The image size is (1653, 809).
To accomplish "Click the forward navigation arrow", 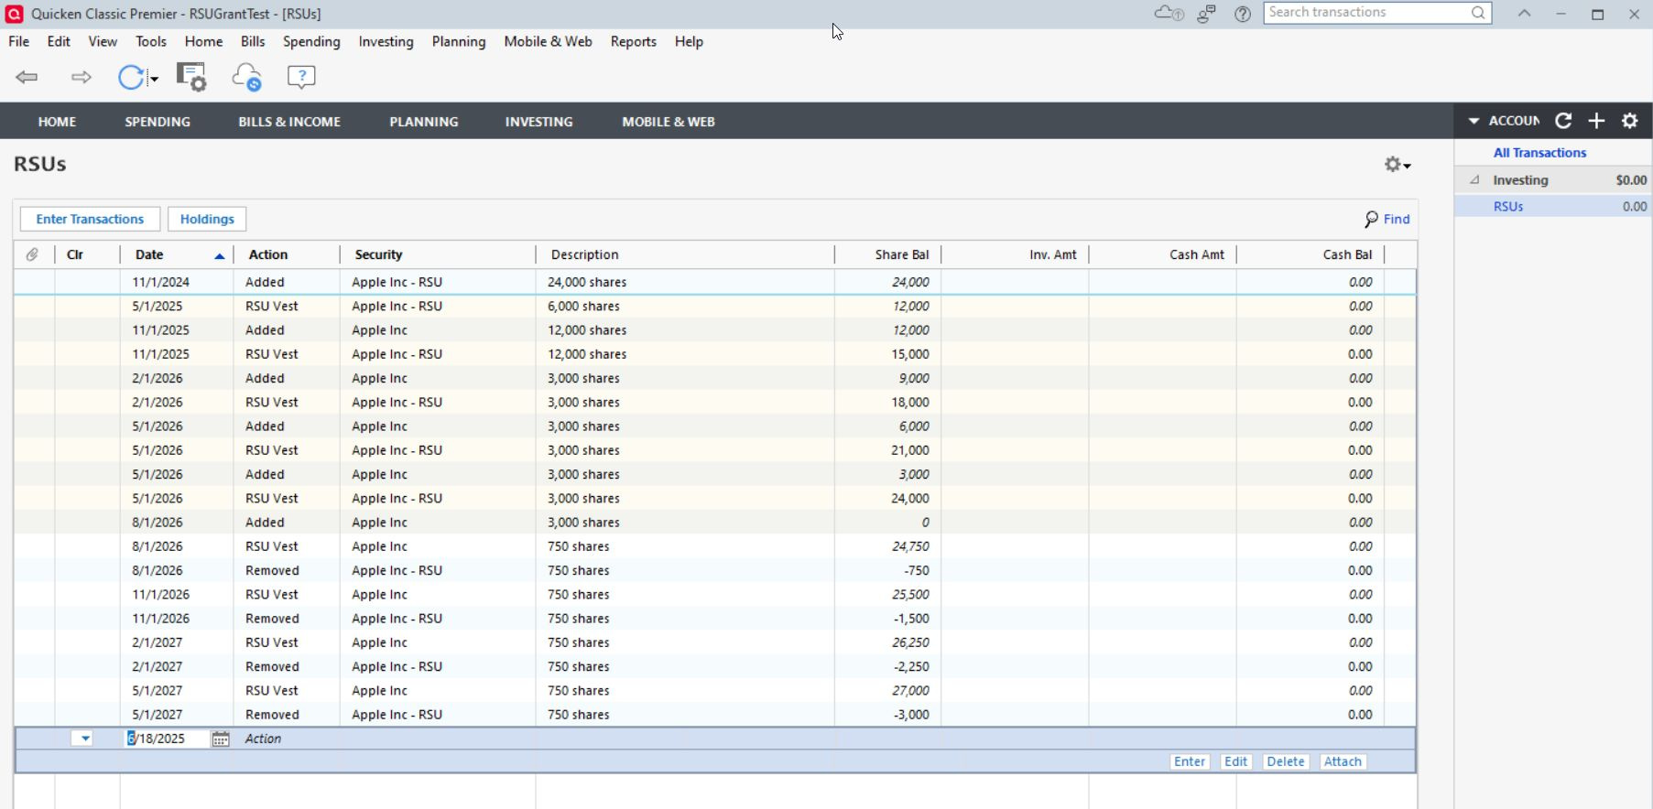I will [82, 78].
